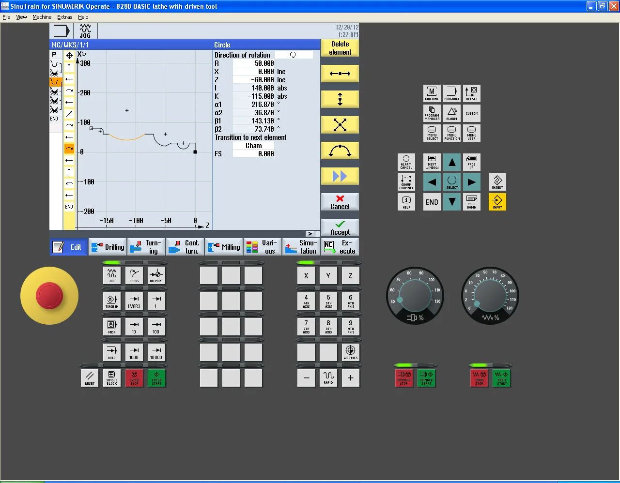620x483 pixels.
Task: Open the PROGRAM operating area key
Action: 451,93
